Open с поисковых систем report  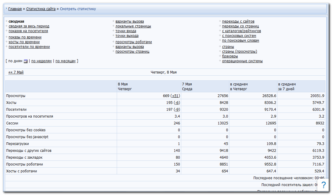pyautogui.click(x=239, y=36)
